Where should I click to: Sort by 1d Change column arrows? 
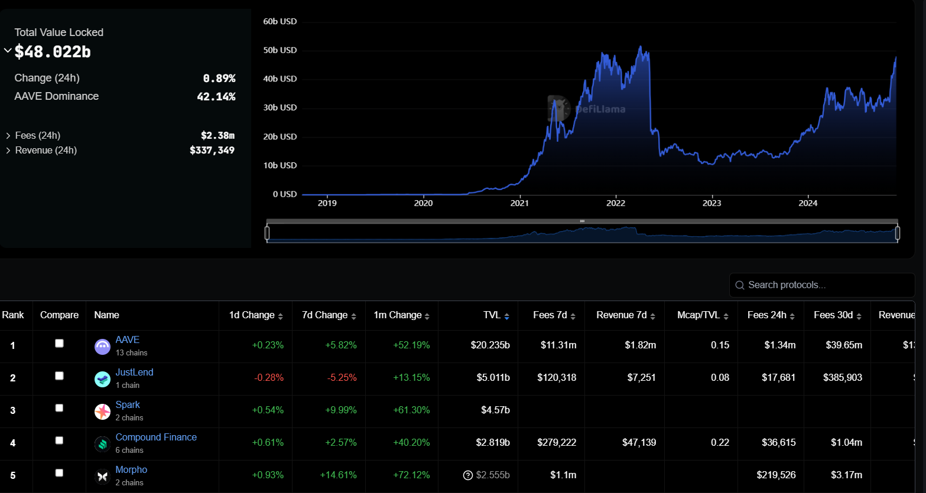281,316
